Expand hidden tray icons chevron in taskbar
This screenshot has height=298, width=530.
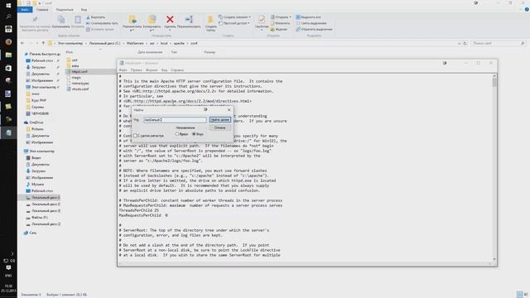(12, 253)
